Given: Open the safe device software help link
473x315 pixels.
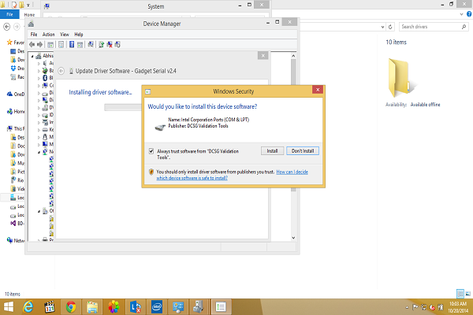Looking at the screenshot, I should pos(232,175).
